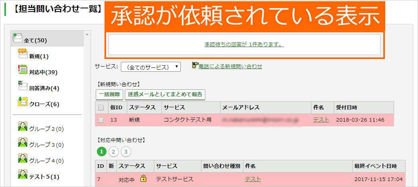The height and width of the screenshot is (187, 418).
Task: Select テスト 5 (1) label in sidebar
Action: 44,177
